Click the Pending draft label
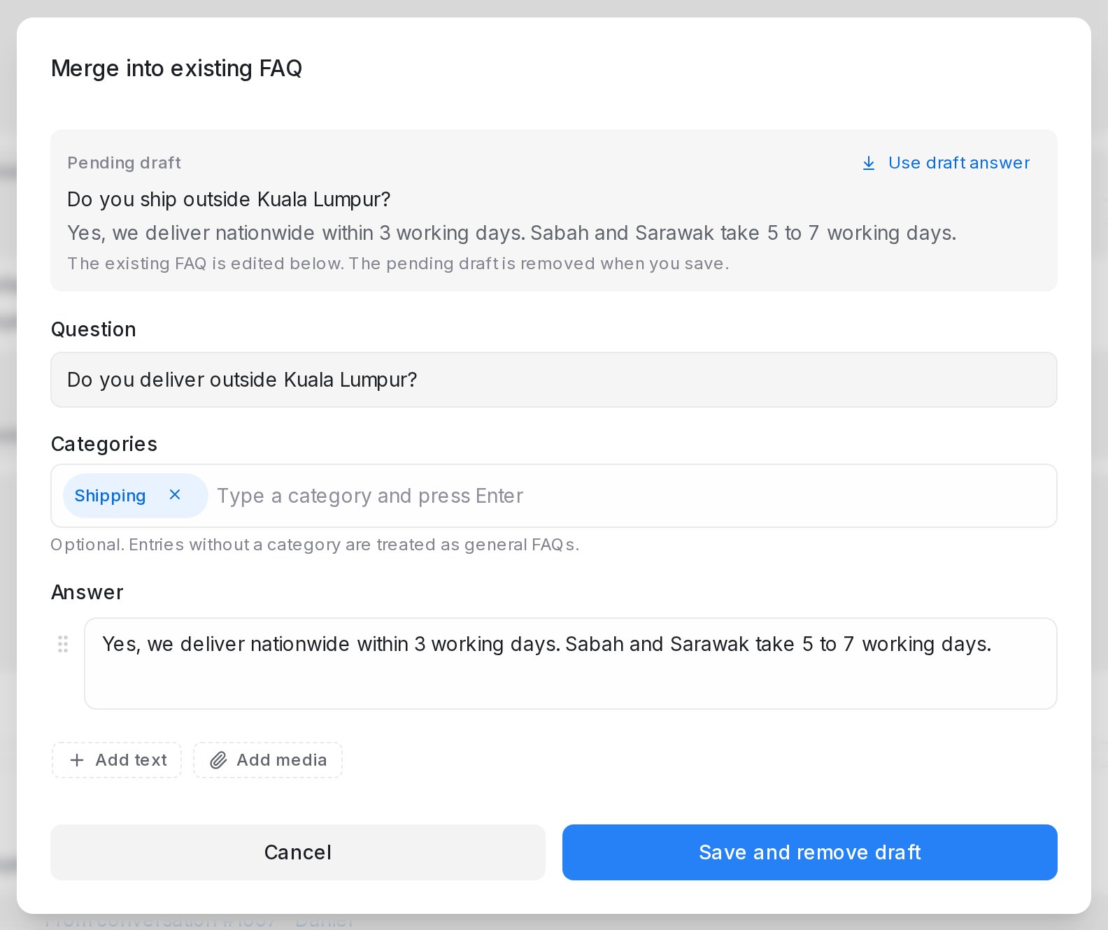 [x=124, y=163]
